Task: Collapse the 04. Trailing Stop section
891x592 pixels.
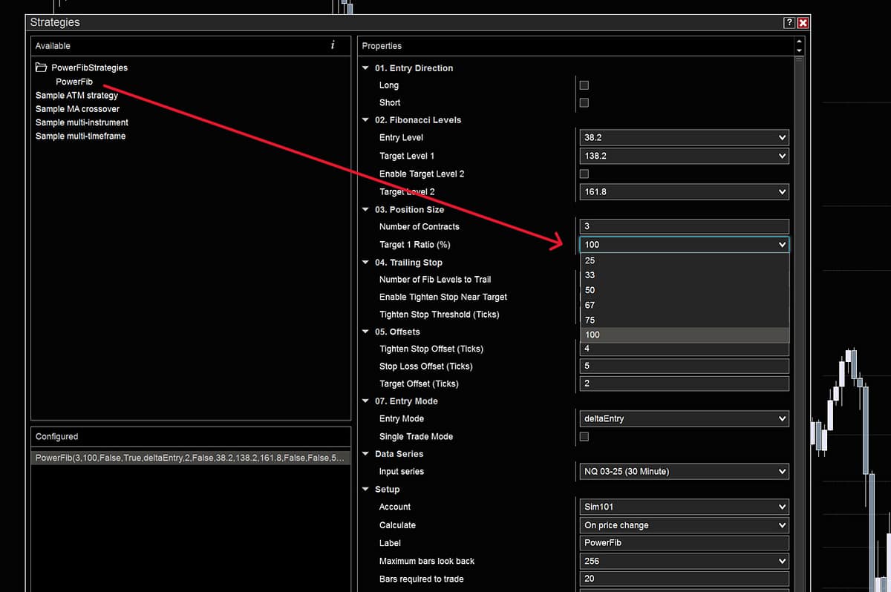Action: [x=365, y=263]
